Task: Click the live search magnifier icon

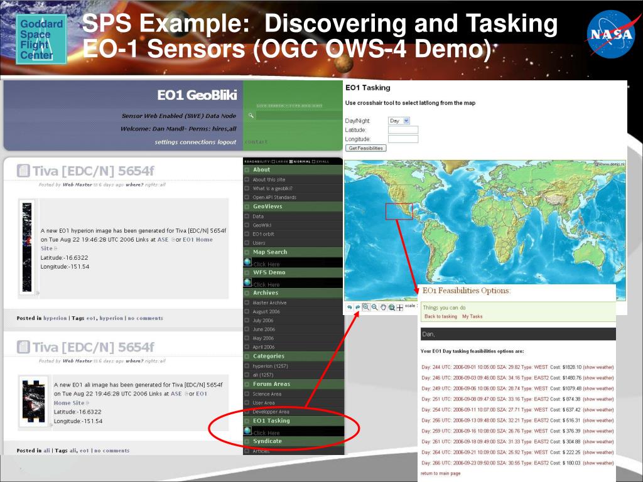Action: click(x=251, y=115)
